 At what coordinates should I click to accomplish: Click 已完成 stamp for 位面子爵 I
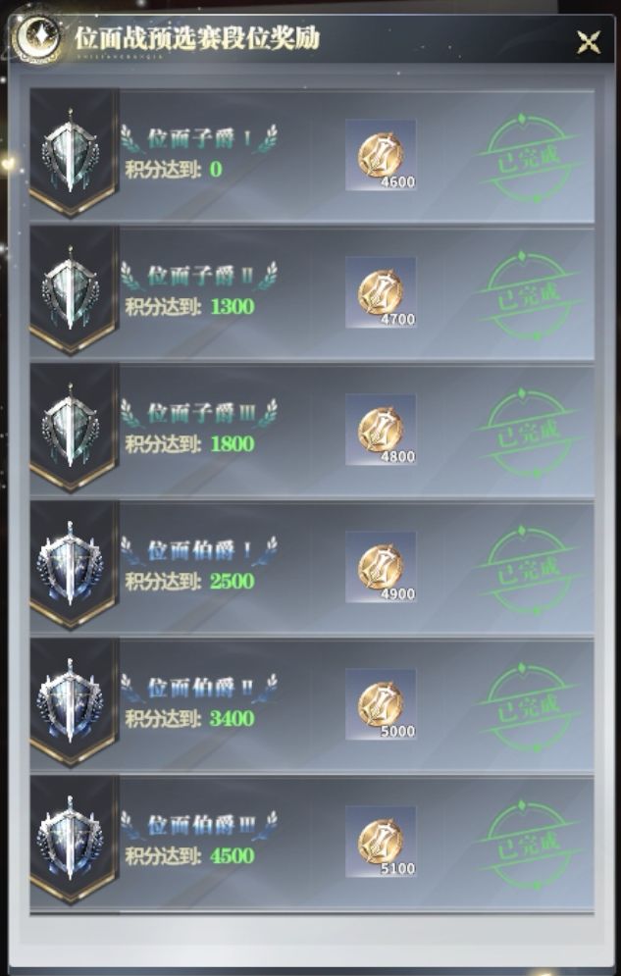[528, 158]
